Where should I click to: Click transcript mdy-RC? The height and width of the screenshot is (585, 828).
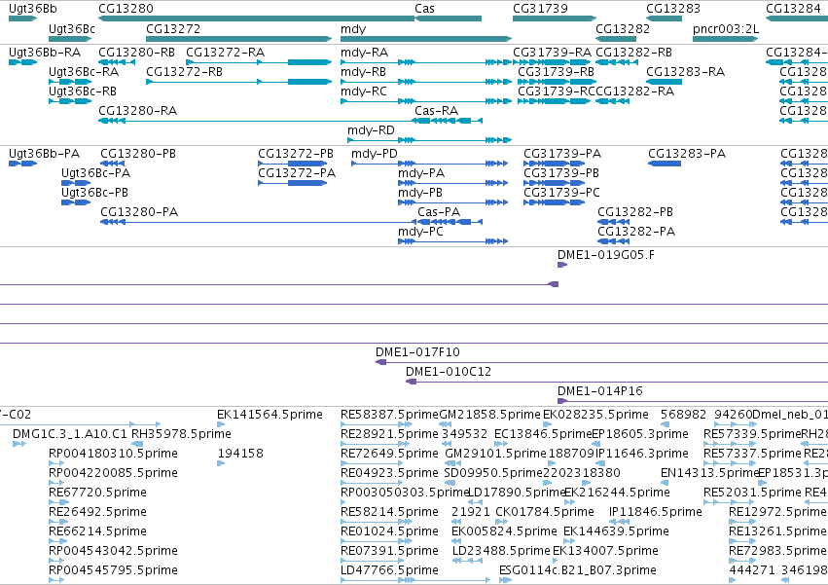click(x=426, y=101)
